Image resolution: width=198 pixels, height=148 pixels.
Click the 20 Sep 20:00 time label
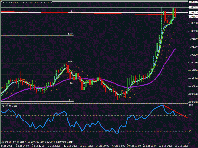point(150,146)
